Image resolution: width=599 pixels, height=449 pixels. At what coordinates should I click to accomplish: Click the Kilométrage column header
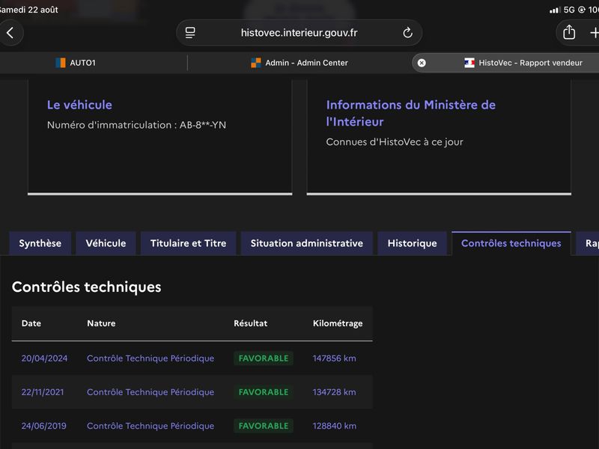338,323
